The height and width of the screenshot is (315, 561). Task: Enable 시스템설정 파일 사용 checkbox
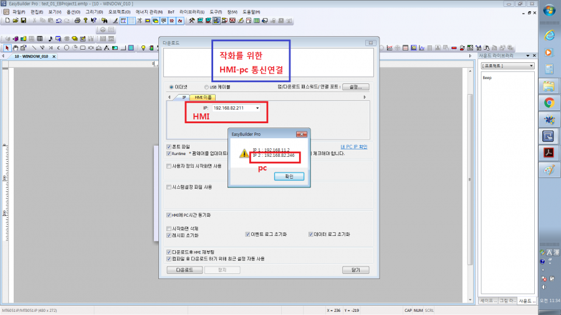169,187
